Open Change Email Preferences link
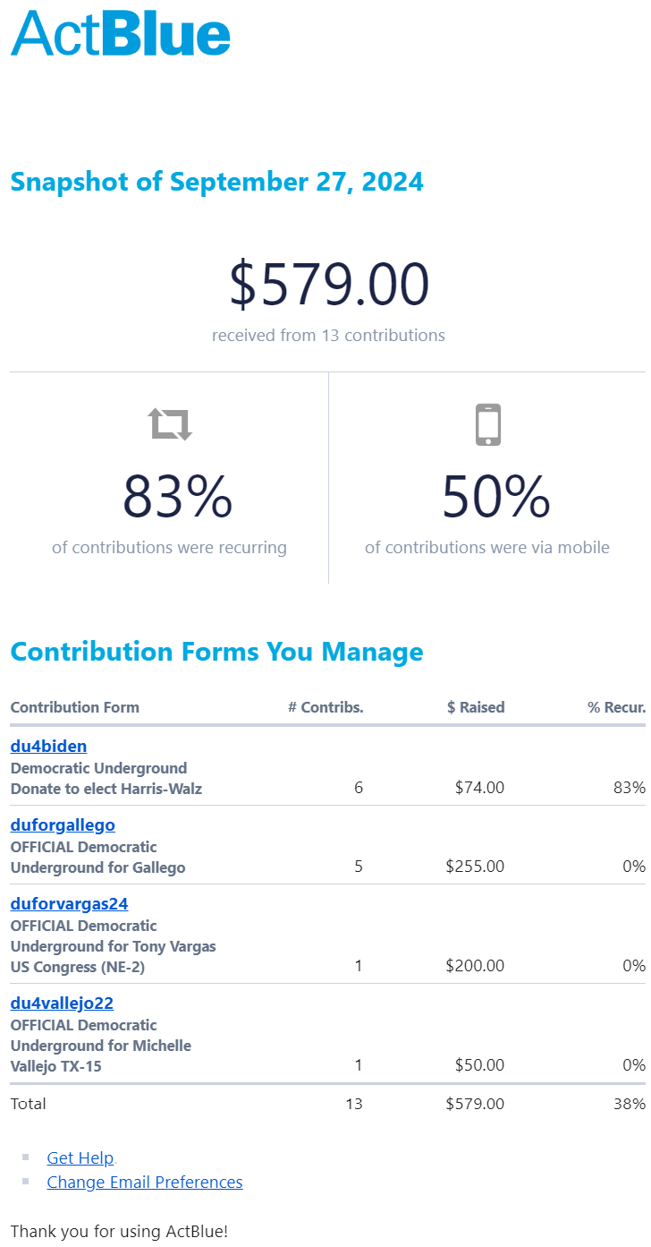 click(145, 1182)
